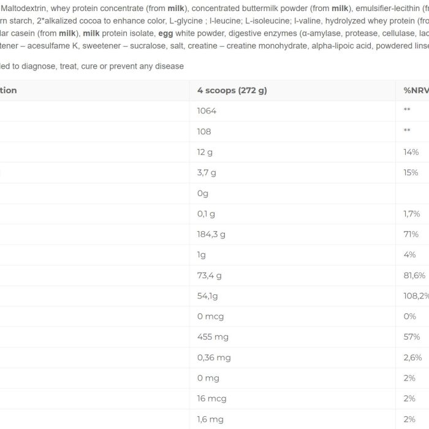This screenshot has height=429, width=429.
Task: Click 'Maltodextrin' in the ingredients text
Action: point(23,8)
